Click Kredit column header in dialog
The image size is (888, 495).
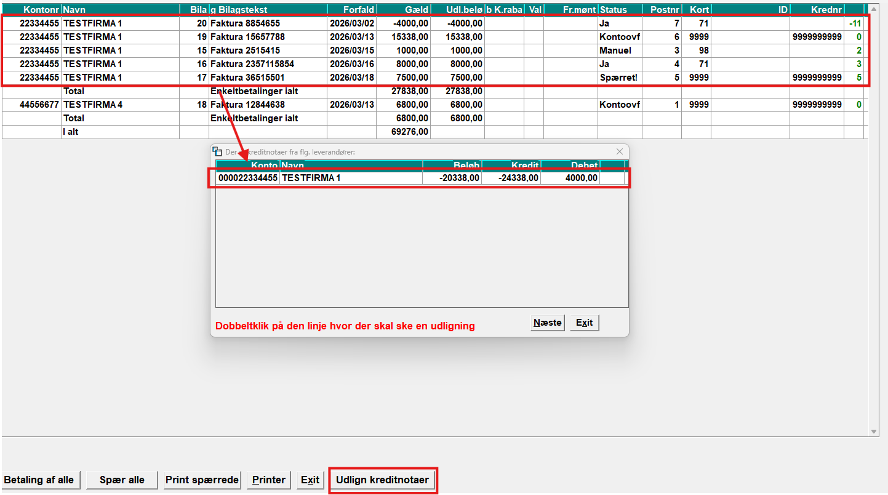coord(511,165)
